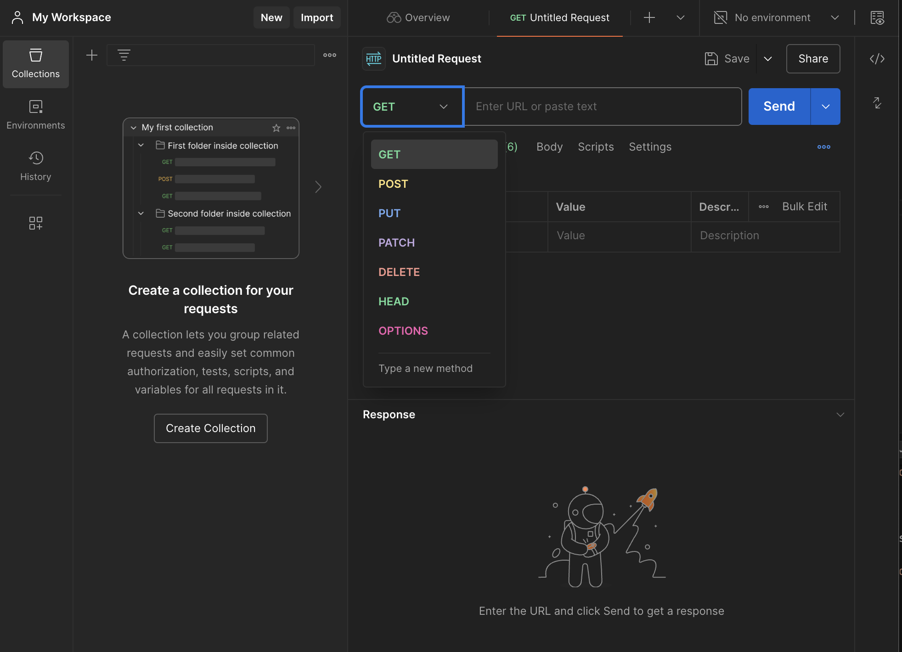Select POST from method dropdown

[x=393, y=184]
